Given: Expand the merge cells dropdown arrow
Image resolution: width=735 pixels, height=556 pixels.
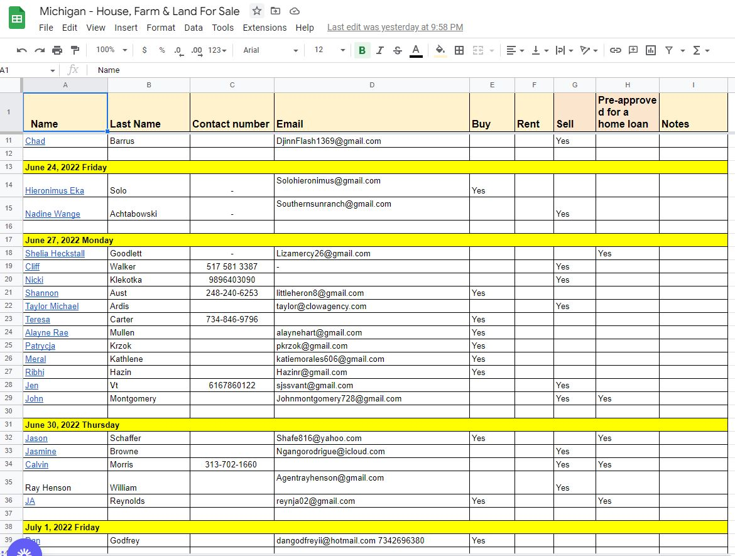Looking at the screenshot, I should pyautogui.click(x=492, y=51).
